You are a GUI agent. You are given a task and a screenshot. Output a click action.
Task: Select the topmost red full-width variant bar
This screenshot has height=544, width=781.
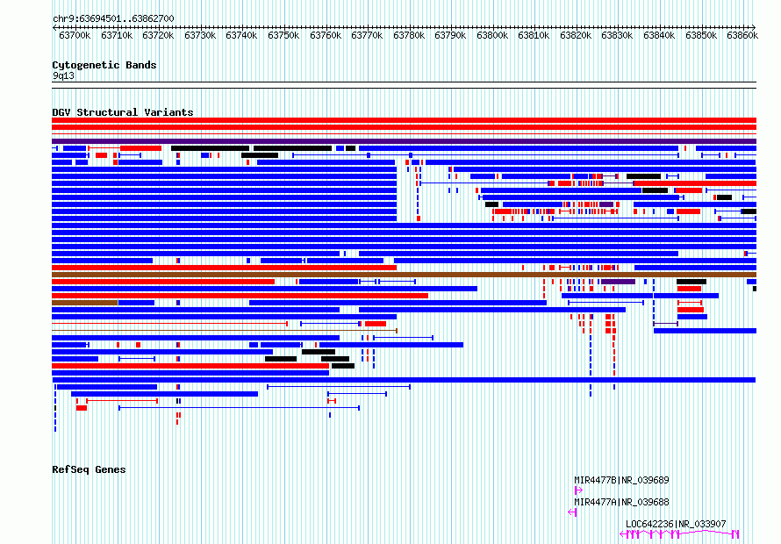pos(404,120)
